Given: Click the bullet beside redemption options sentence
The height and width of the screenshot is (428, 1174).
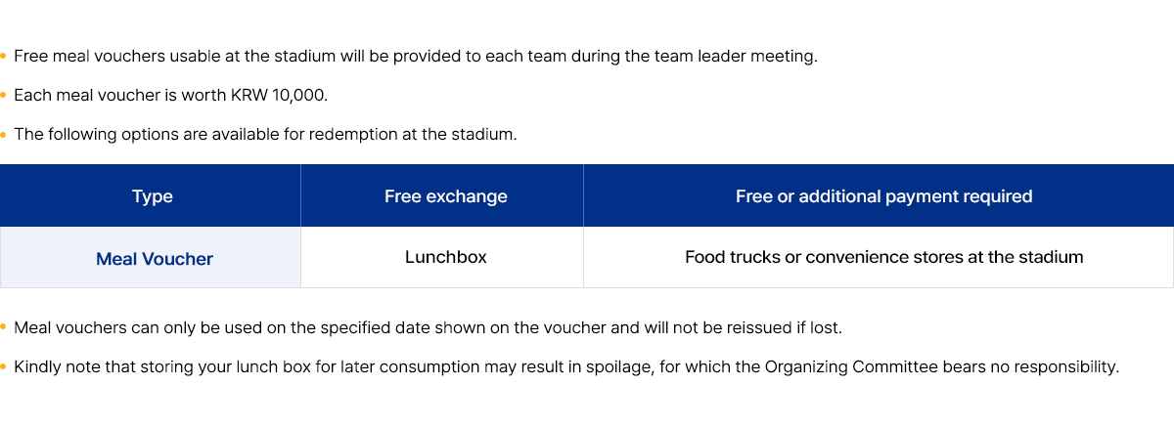Looking at the screenshot, I should pos(3,135).
